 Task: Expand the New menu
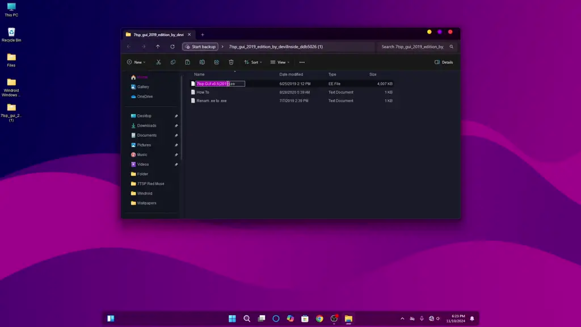pos(136,62)
